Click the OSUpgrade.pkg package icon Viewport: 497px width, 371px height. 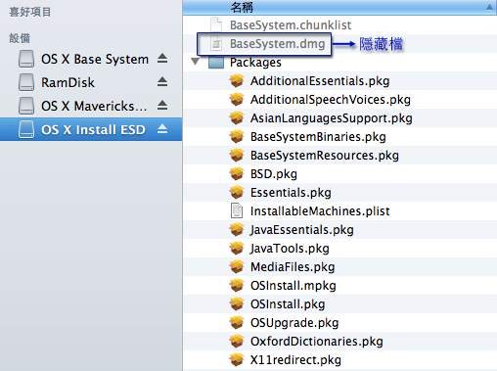point(237,322)
